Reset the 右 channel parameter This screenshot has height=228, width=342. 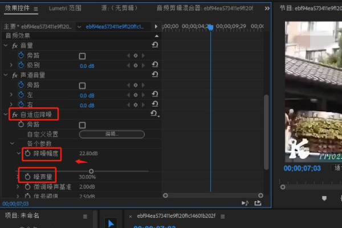[155, 104]
